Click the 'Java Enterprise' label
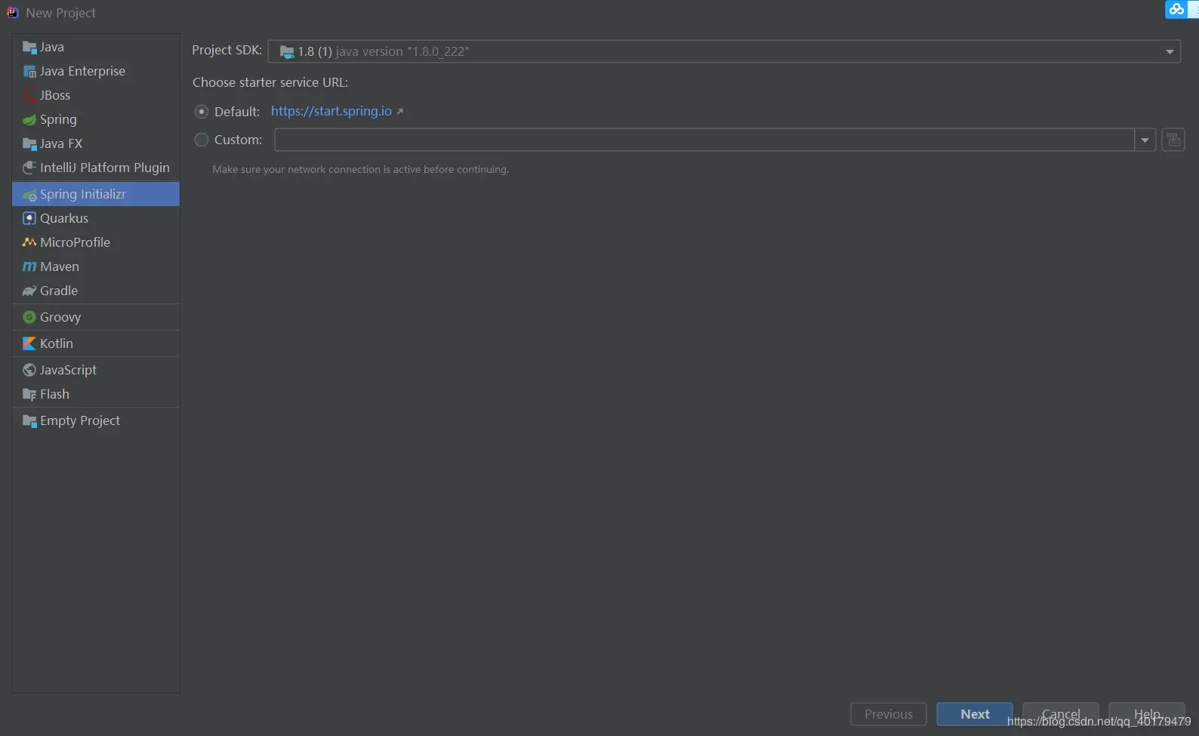Viewport: 1199px width, 736px height. (x=82, y=71)
